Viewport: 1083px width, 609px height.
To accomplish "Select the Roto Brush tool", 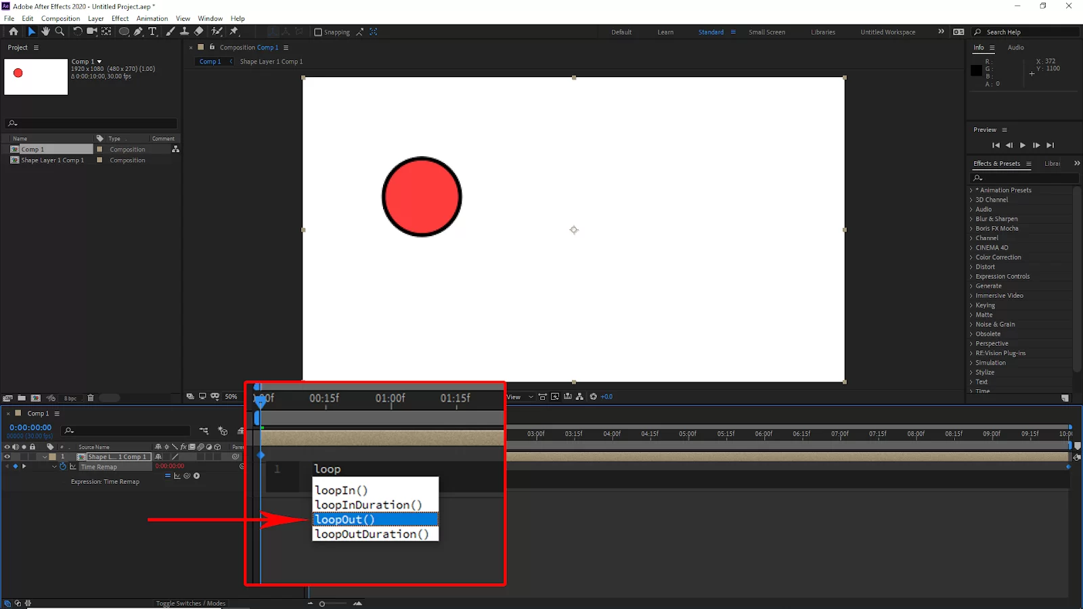I will [x=217, y=32].
